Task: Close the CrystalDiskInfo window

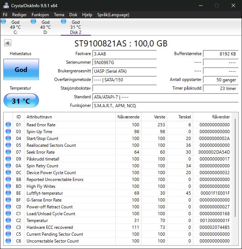Action: click(233, 5)
